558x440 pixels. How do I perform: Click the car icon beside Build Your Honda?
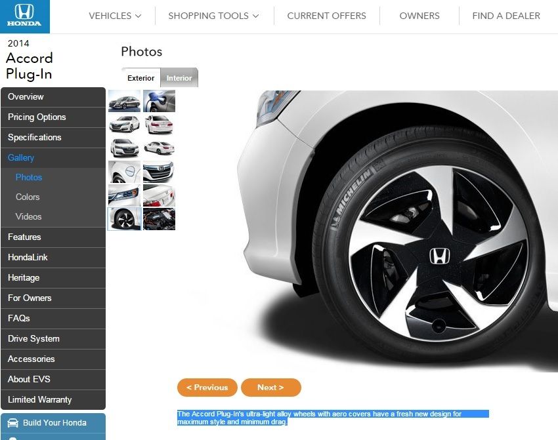click(x=12, y=423)
